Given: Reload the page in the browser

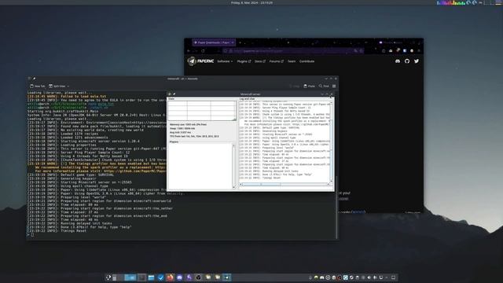Looking at the screenshot, I should pyautogui.click(x=203, y=50).
